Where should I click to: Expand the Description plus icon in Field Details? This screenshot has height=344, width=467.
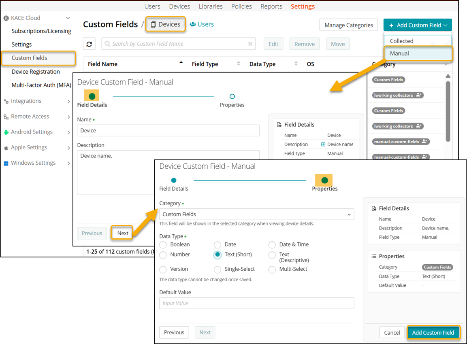click(x=323, y=144)
